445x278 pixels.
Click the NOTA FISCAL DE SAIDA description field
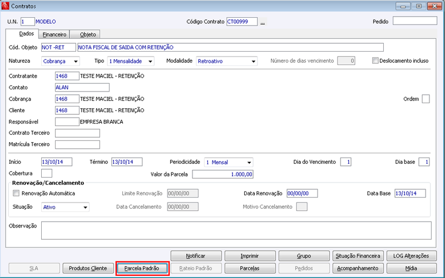(230, 47)
